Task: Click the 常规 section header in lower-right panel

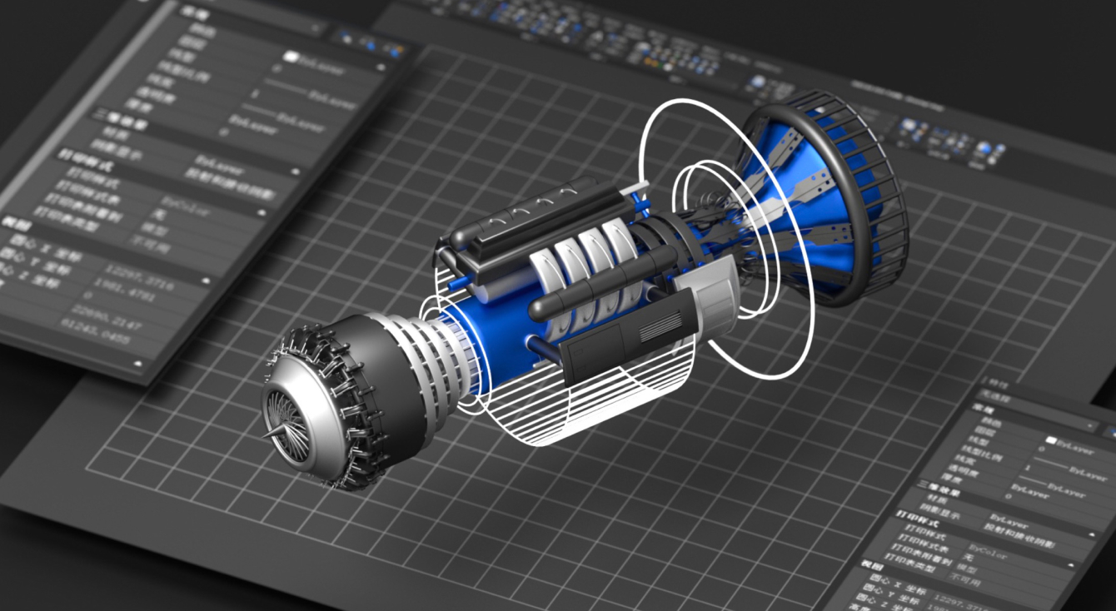Action: [983, 410]
